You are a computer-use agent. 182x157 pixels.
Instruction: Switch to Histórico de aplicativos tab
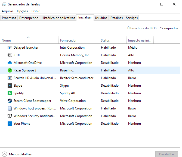[x=58, y=18]
